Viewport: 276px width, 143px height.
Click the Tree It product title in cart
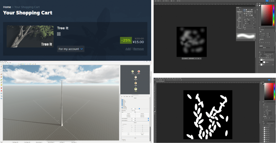click(63, 28)
